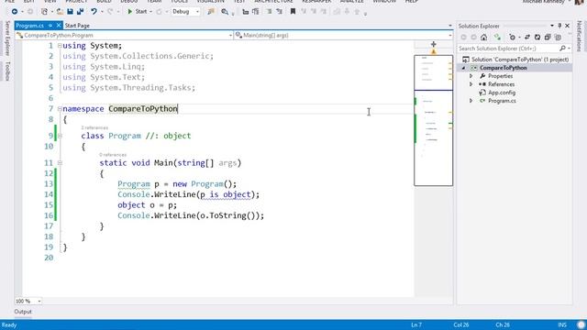587x330 pixels.
Task: Click the Find in Files toolbar icon
Action: (225, 12)
